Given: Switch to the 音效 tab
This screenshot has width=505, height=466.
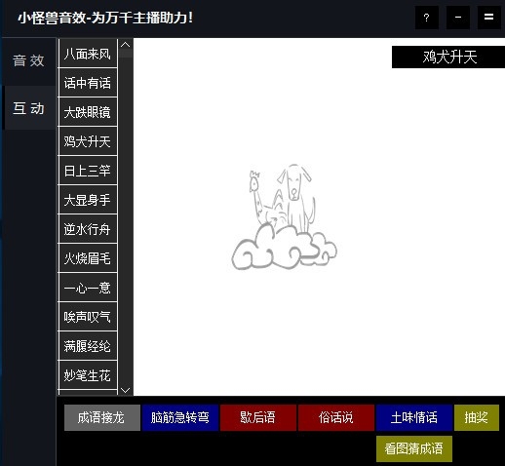Looking at the screenshot, I should (28, 60).
